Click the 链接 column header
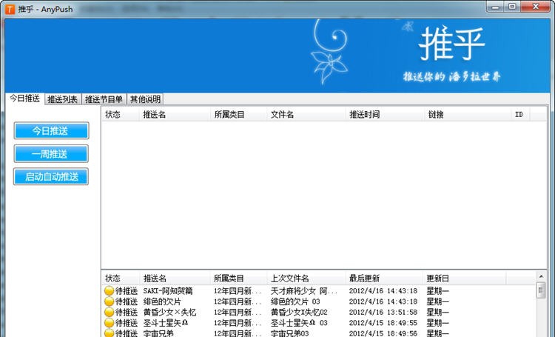 click(468, 115)
